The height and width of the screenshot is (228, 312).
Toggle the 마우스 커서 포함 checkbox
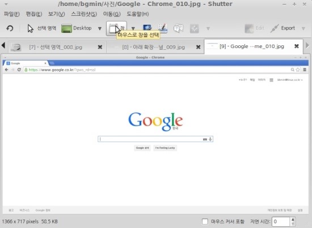coord(205,221)
